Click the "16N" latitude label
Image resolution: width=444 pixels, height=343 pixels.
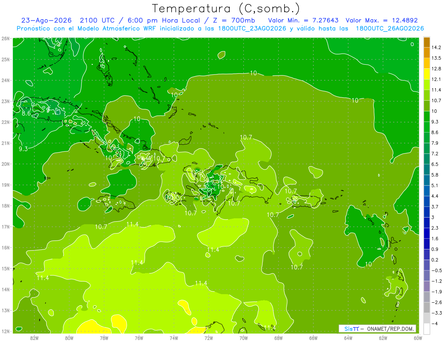coord(6,248)
